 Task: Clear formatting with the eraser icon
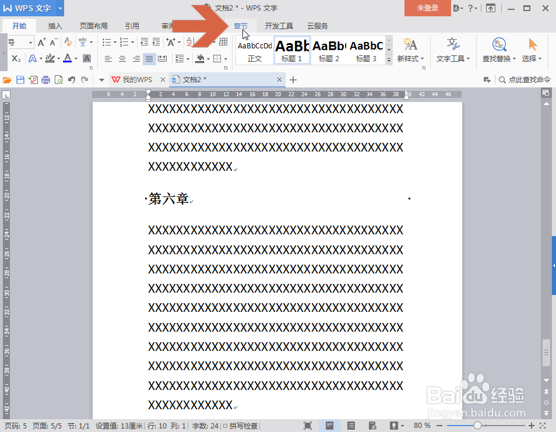click(x=68, y=42)
